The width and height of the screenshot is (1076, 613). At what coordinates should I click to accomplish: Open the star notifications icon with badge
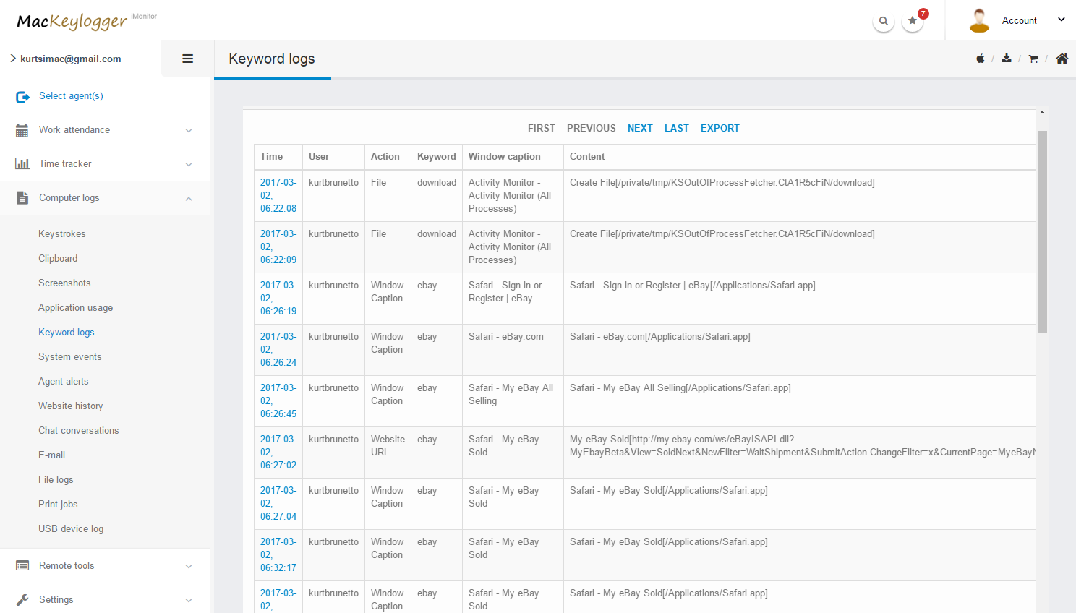(x=913, y=21)
